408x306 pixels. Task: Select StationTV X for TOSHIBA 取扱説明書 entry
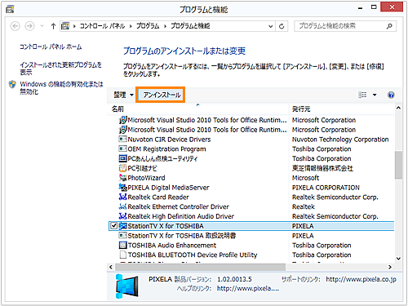(182, 236)
